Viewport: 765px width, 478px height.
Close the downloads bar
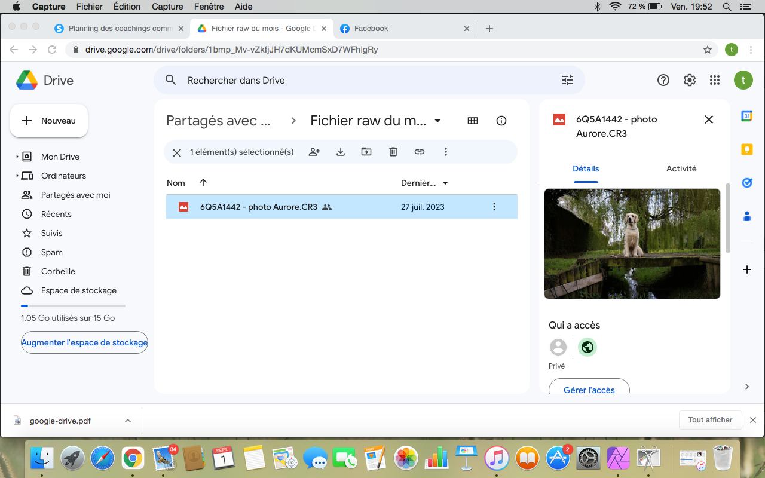[x=753, y=420]
